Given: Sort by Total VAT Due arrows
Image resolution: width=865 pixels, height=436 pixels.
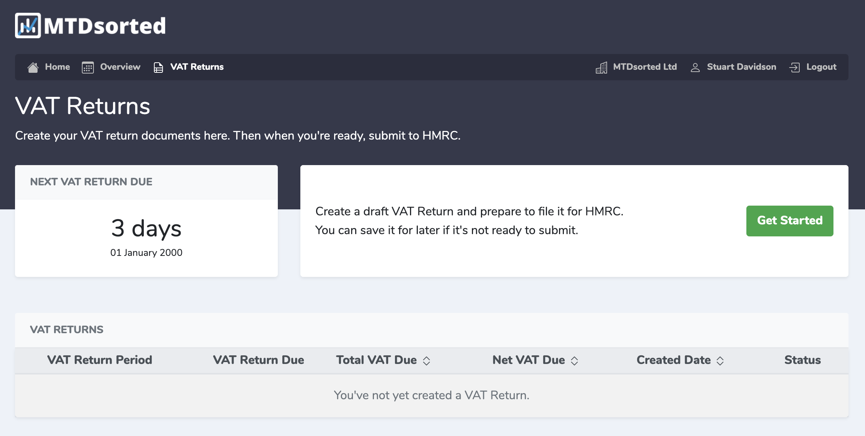Looking at the screenshot, I should click(426, 361).
